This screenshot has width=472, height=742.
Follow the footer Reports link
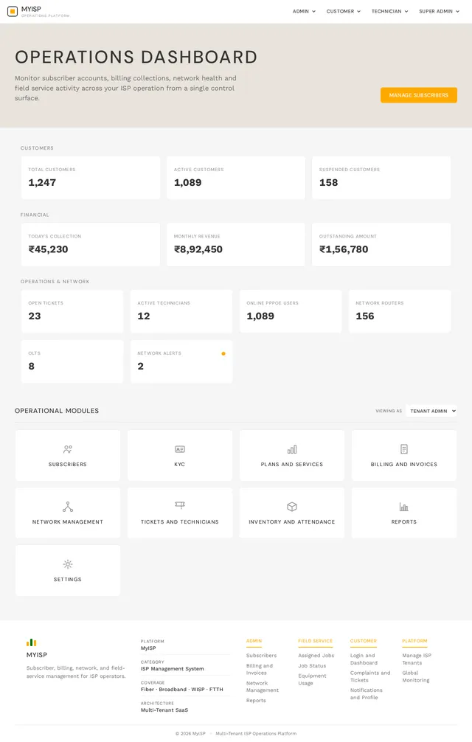pos(256,701)
